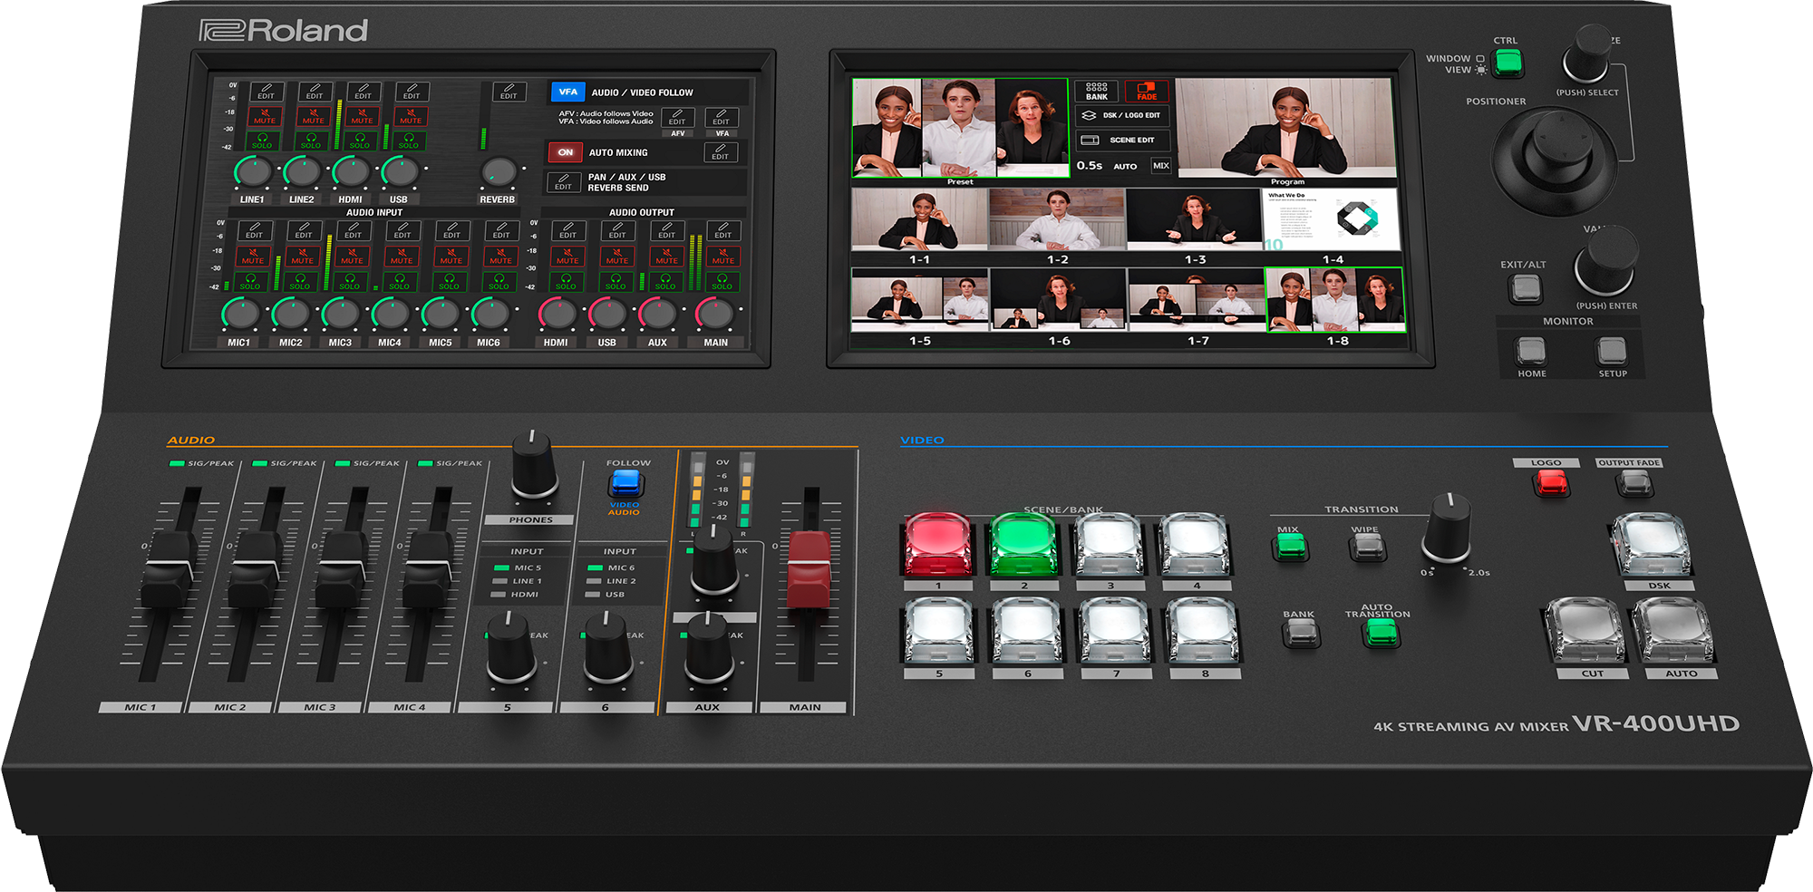Toggle AUTO MIXING to ON
The width and height of the screenshot is (1813, 892).
tap(566, 152)
